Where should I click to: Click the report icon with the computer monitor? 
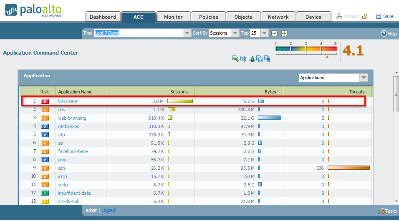pos(267,59)
